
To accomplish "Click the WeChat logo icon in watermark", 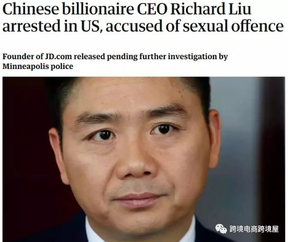I will coord(221,229).
